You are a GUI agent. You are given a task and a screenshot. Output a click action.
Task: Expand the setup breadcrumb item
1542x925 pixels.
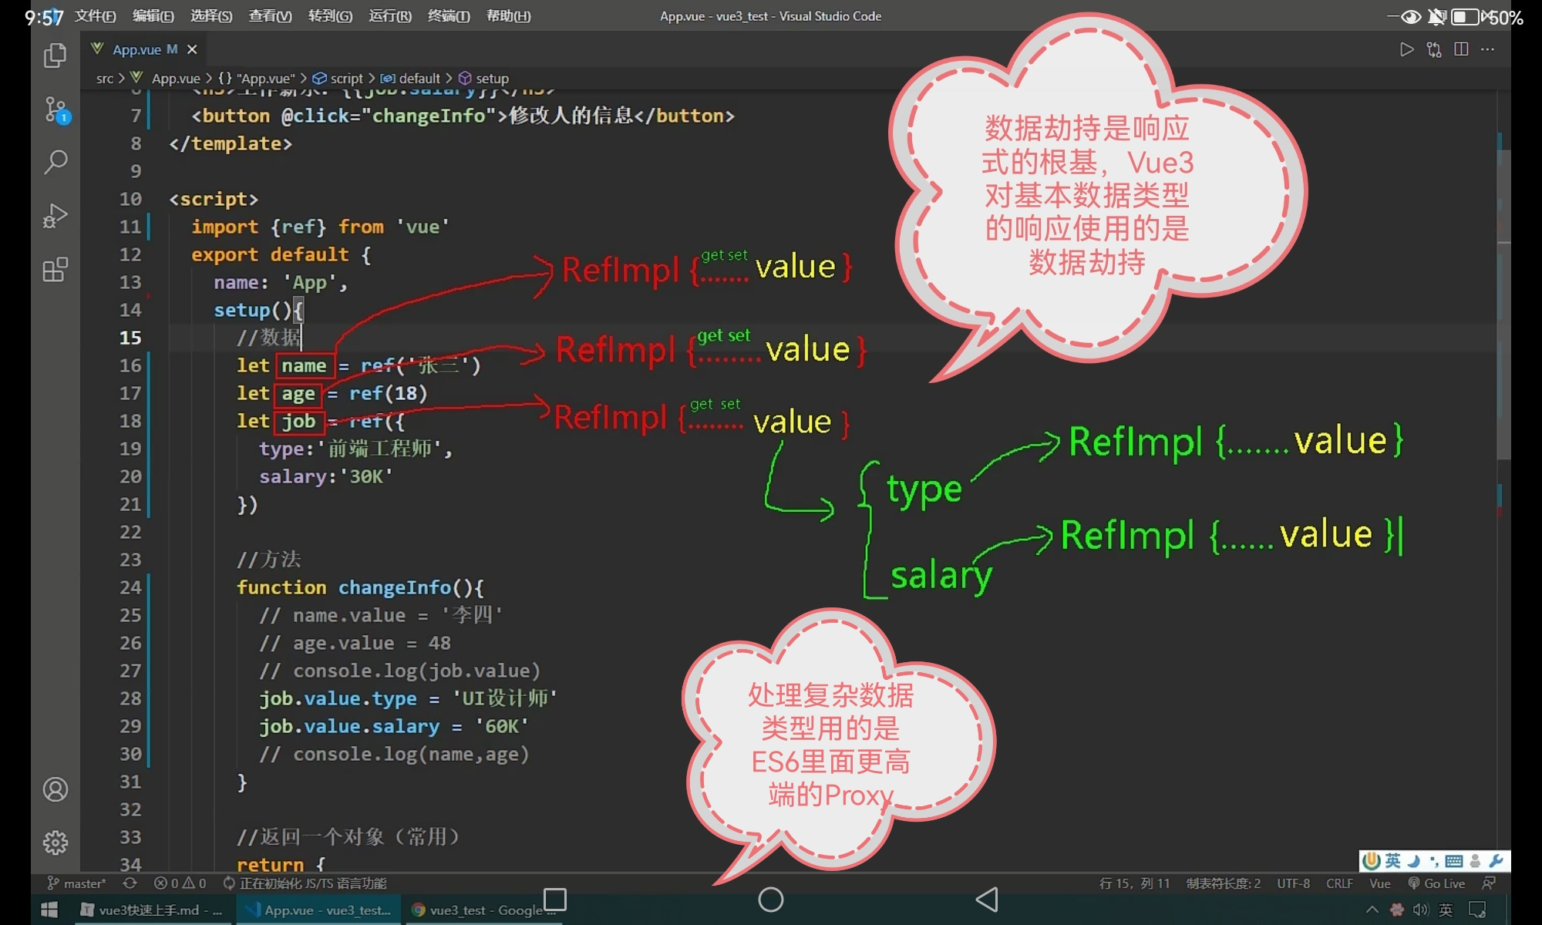tap(491, 79)
